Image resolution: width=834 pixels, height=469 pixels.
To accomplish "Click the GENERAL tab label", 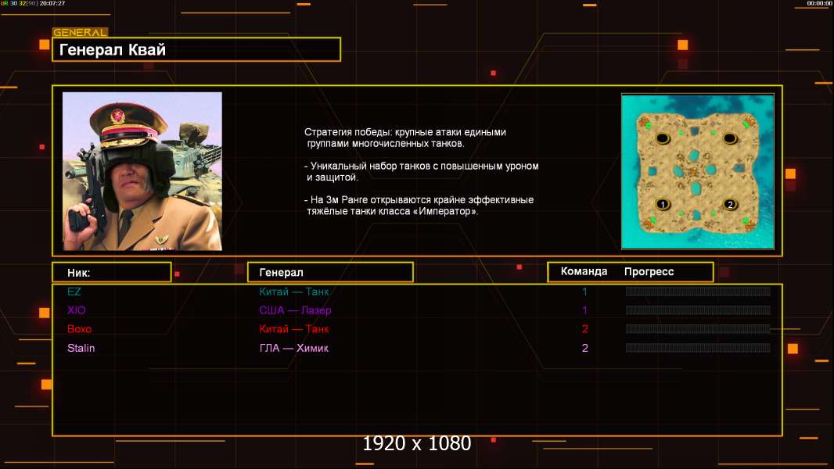I will tap(80, 33).
